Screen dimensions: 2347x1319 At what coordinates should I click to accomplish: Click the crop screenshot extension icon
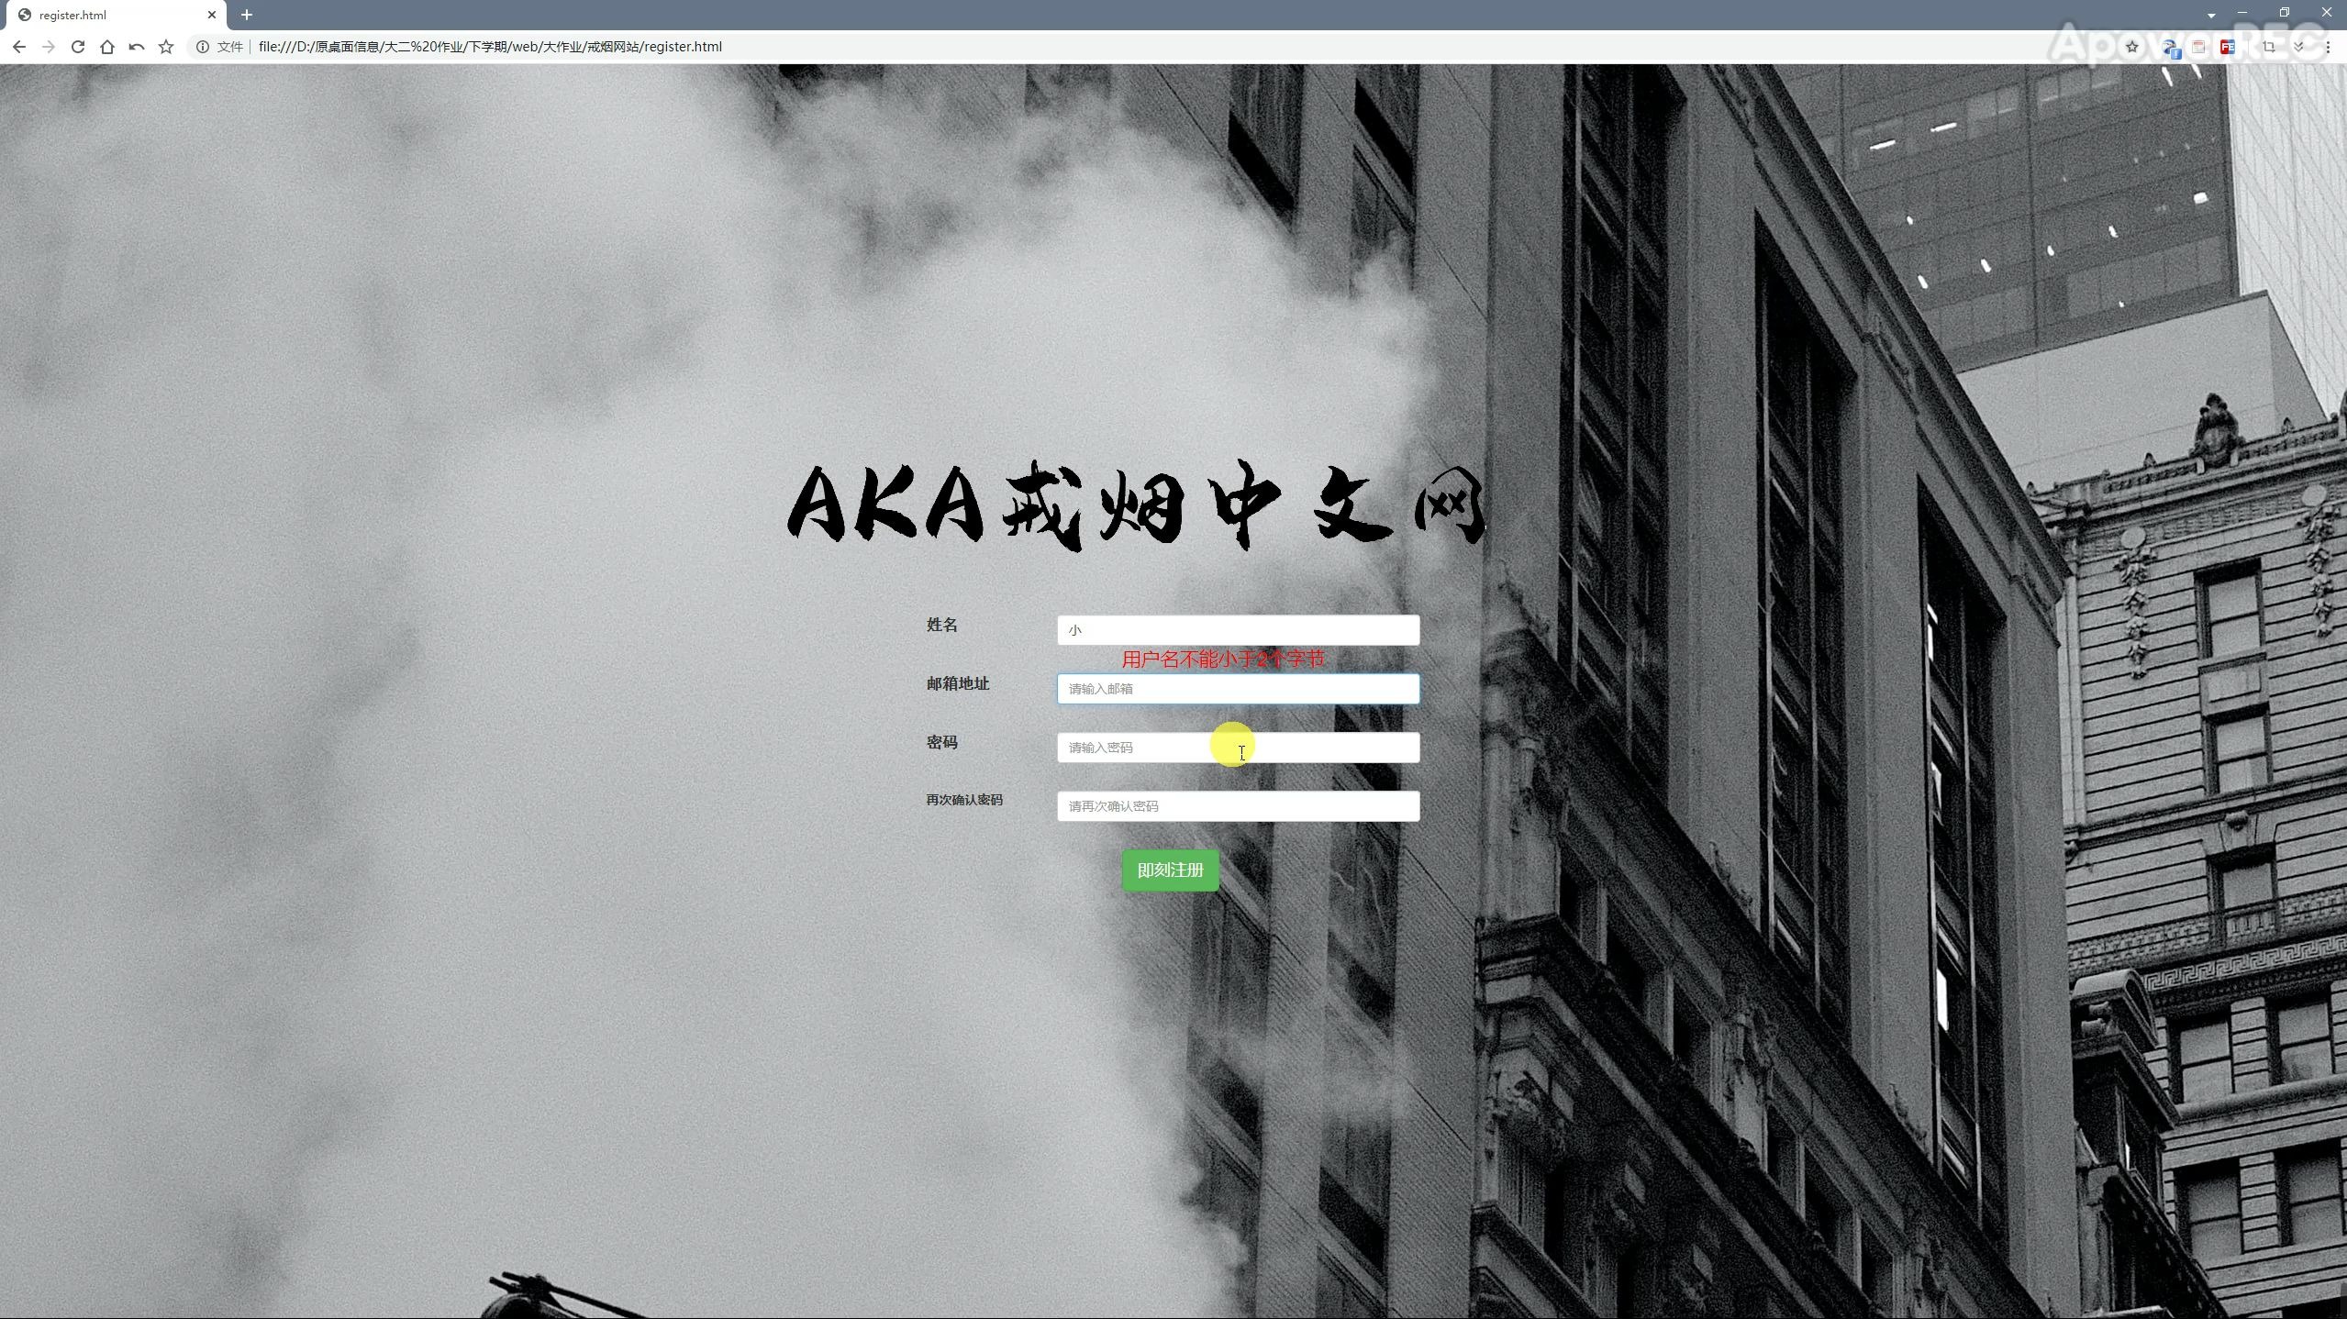tap(2269, 47)
